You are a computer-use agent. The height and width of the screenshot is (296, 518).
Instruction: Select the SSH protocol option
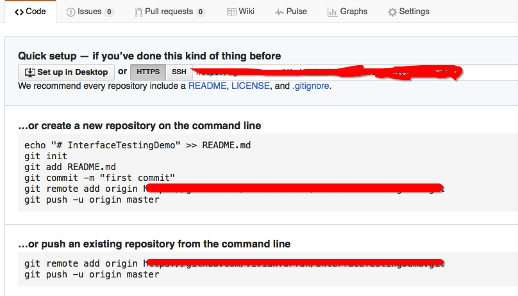click(x=179, y=72)
